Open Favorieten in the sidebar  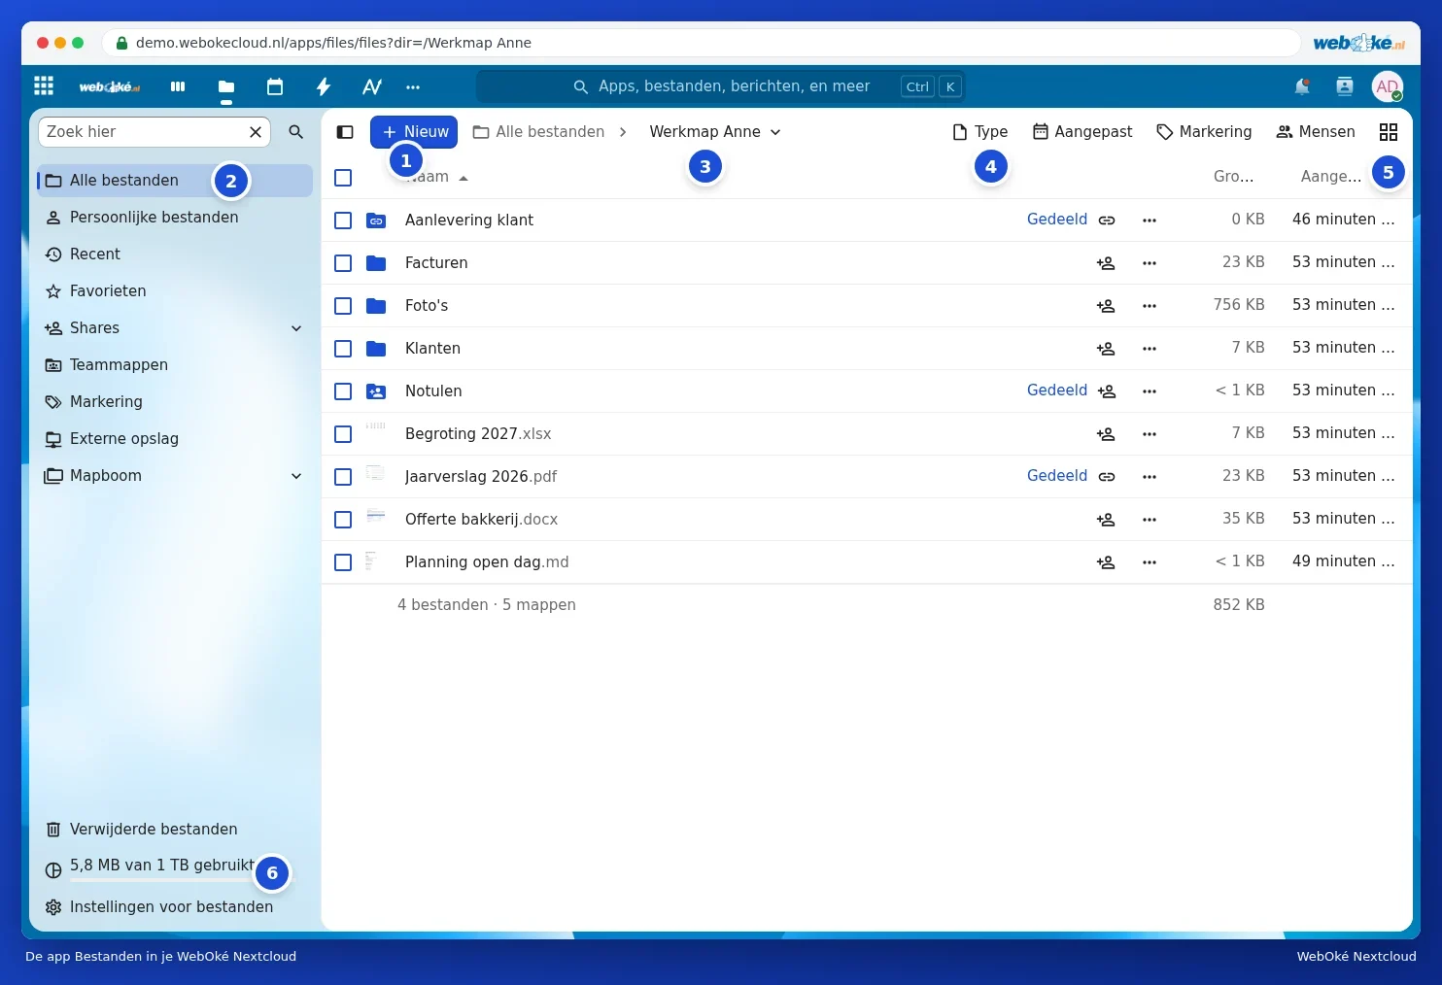(x=175, y=291)
